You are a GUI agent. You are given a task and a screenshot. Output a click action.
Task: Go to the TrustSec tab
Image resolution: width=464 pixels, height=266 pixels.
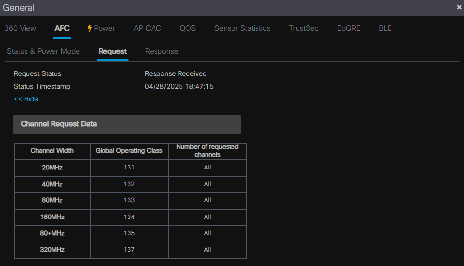(x=304, y=28)
